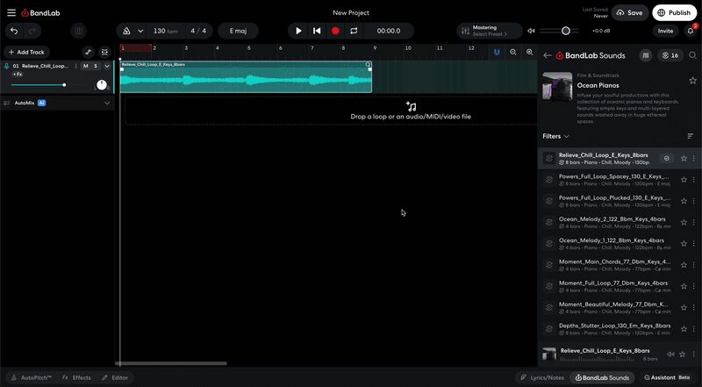Screen dimensions: 702x387
Task: Expand track 01 chevron
Action: (x=107, y=67)
